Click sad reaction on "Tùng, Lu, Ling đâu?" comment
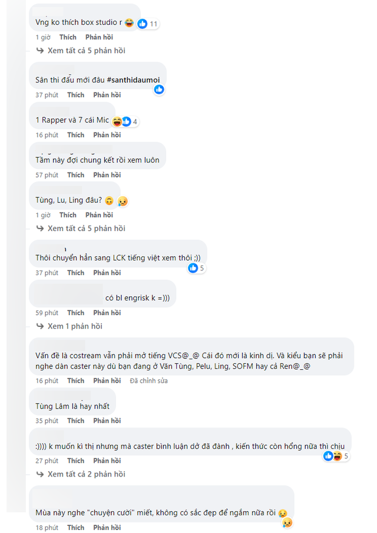The image size is (377, 533). (123, 201)
